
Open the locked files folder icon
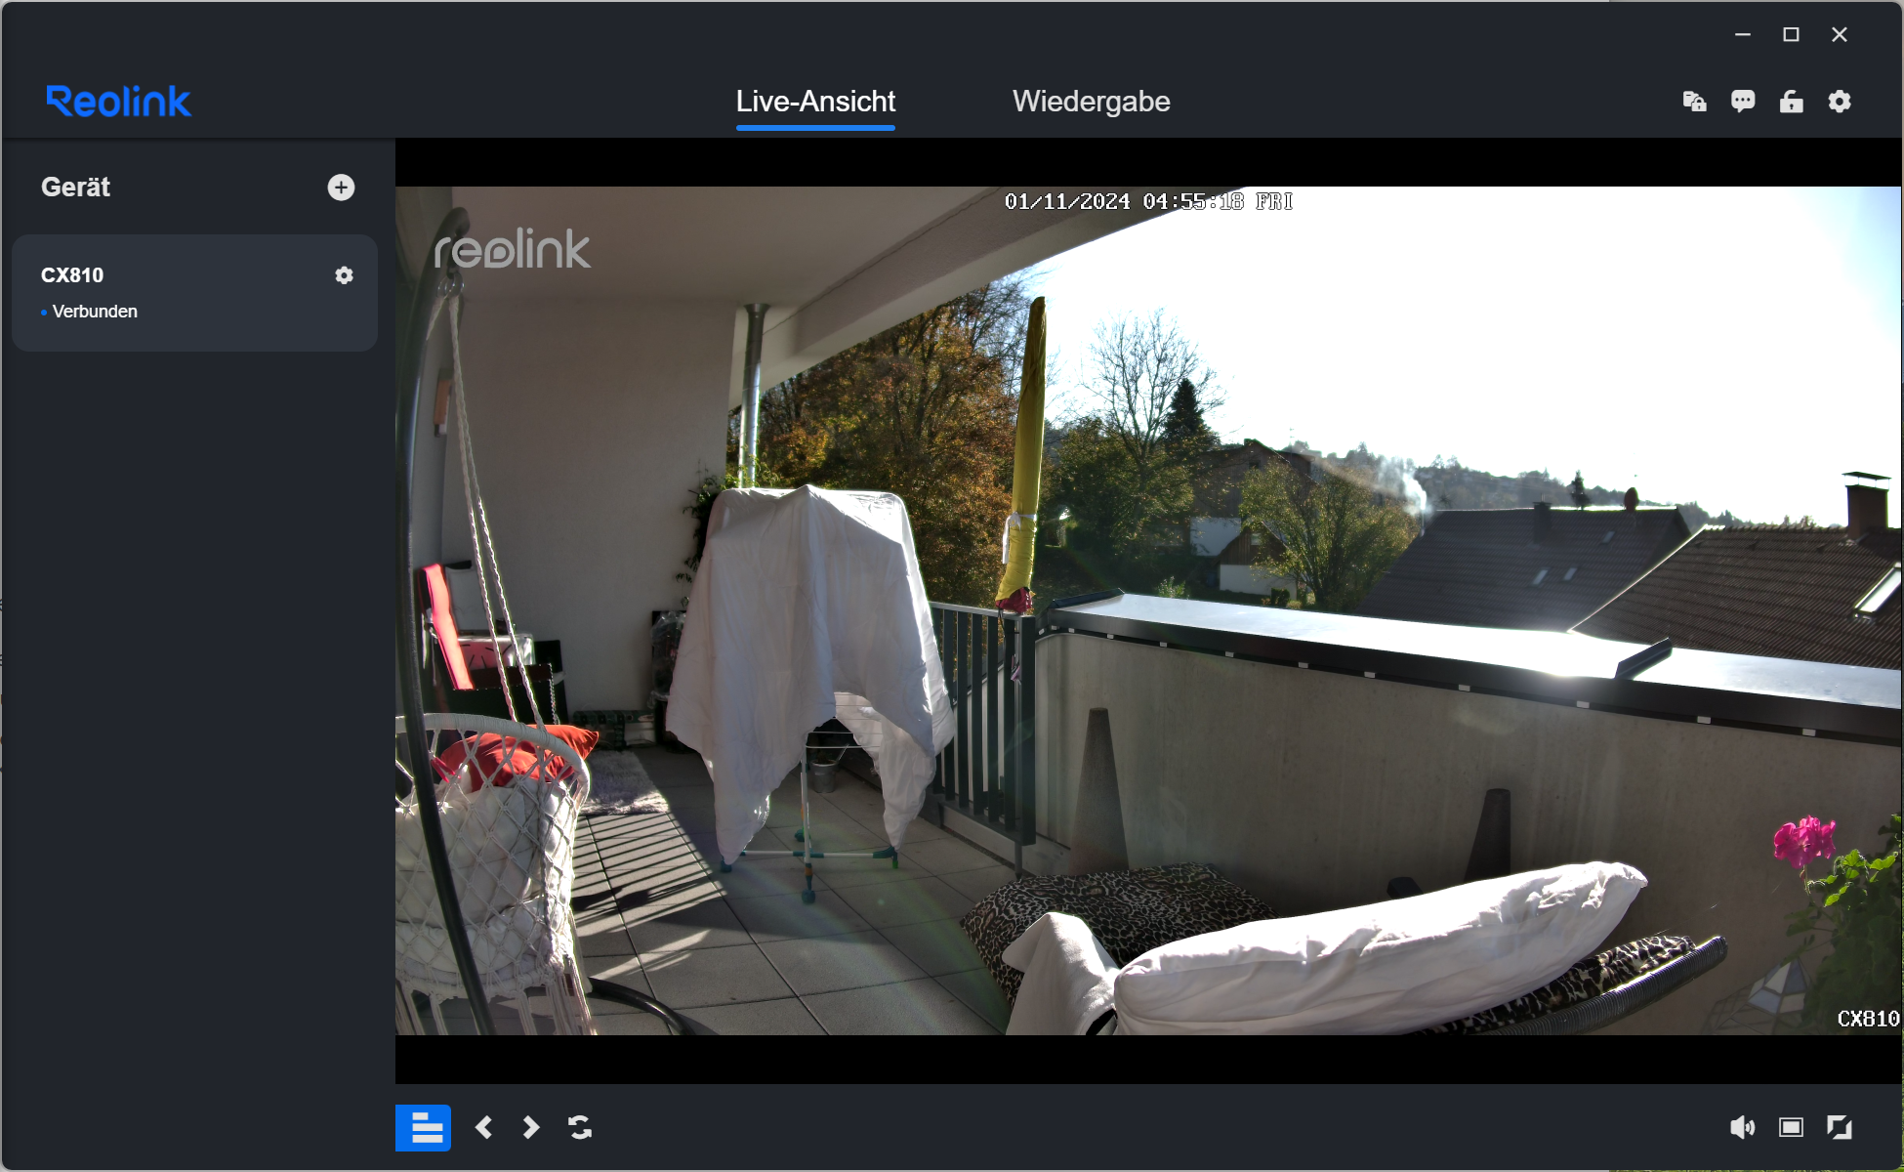(x=1694, y=102)
